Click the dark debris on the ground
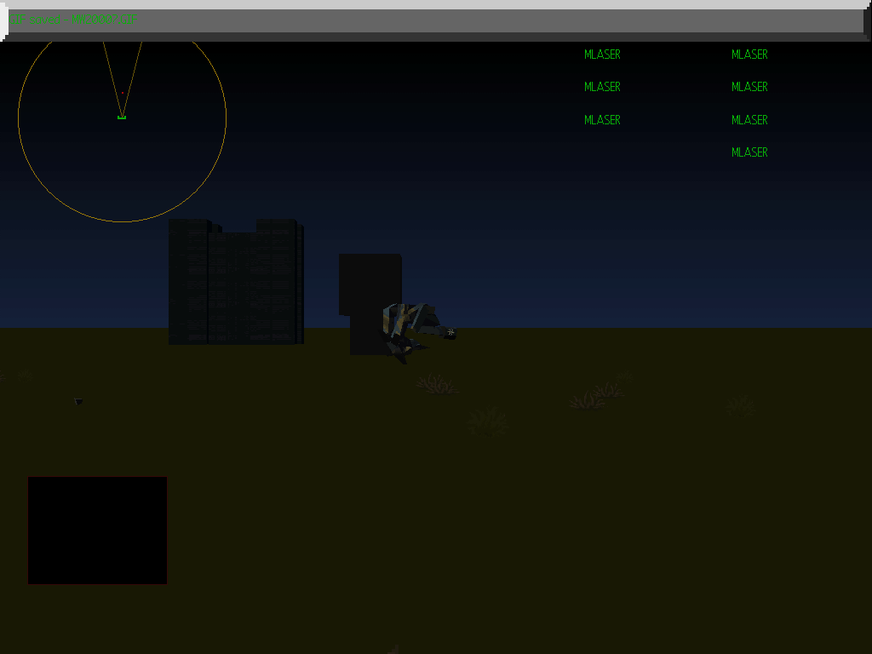The width and height of the screenshot is (872, 654). (77, 401)
